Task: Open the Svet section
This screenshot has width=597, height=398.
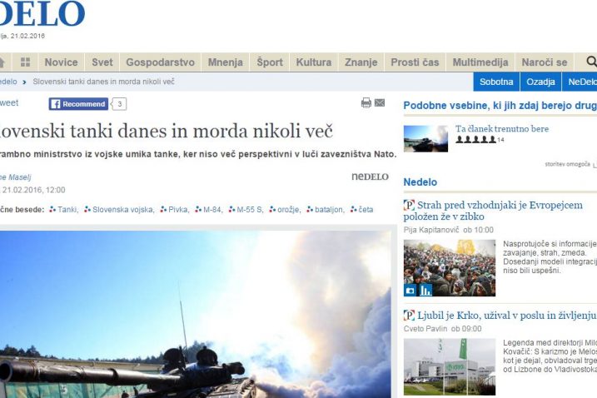Action: pyautogui.click(x=102, y=62)
